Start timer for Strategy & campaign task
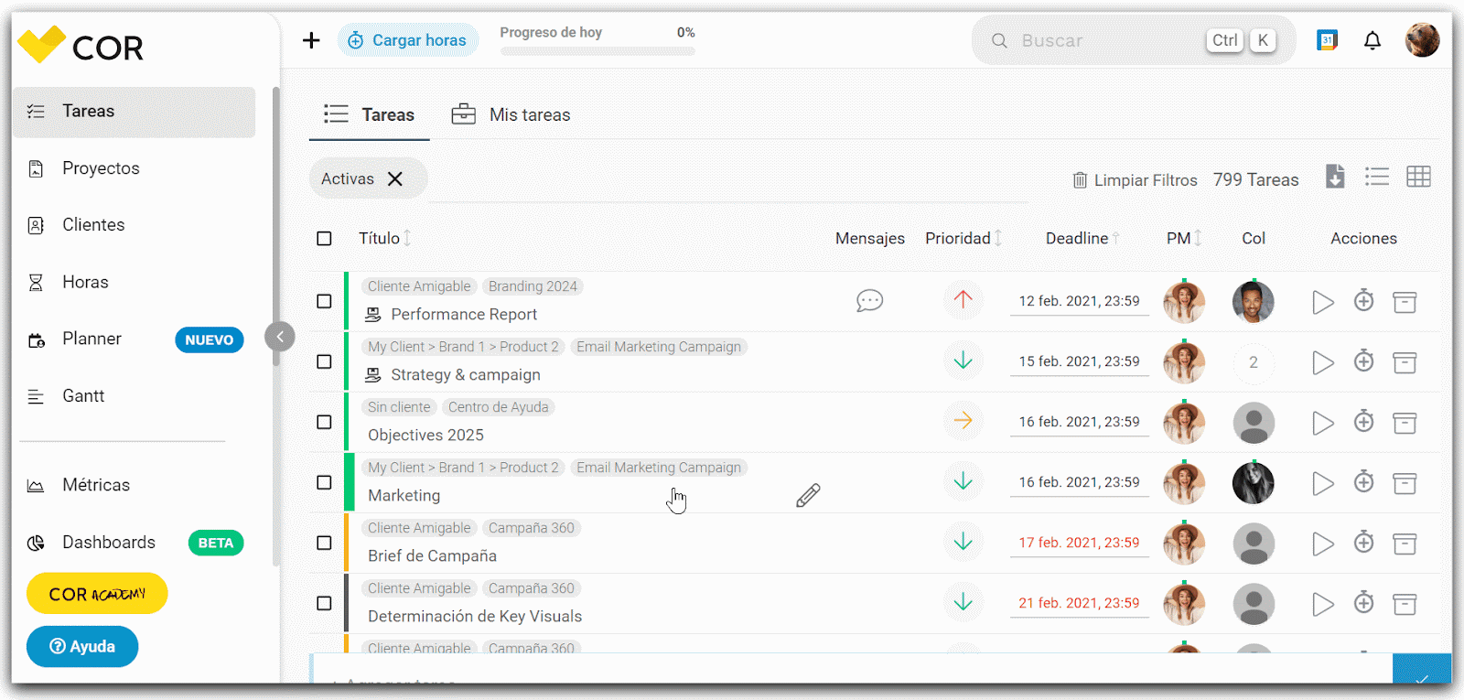The height and width of the screenshot is (700, 1464). (x=1323, y=362)
